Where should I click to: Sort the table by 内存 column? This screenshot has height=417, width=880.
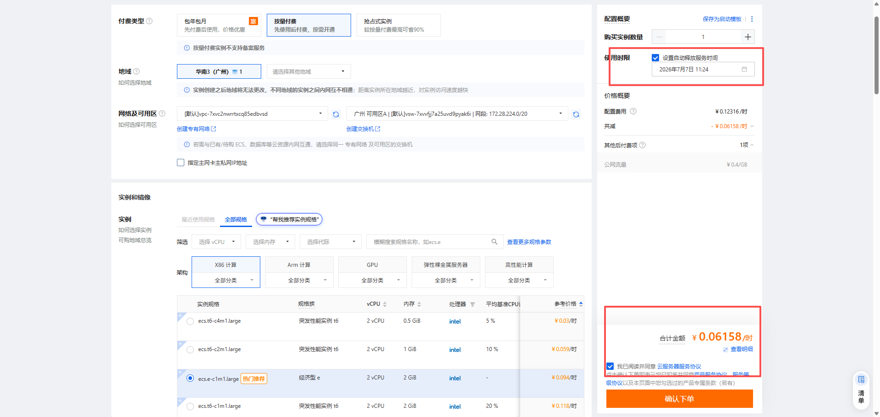tap(419, 304)
